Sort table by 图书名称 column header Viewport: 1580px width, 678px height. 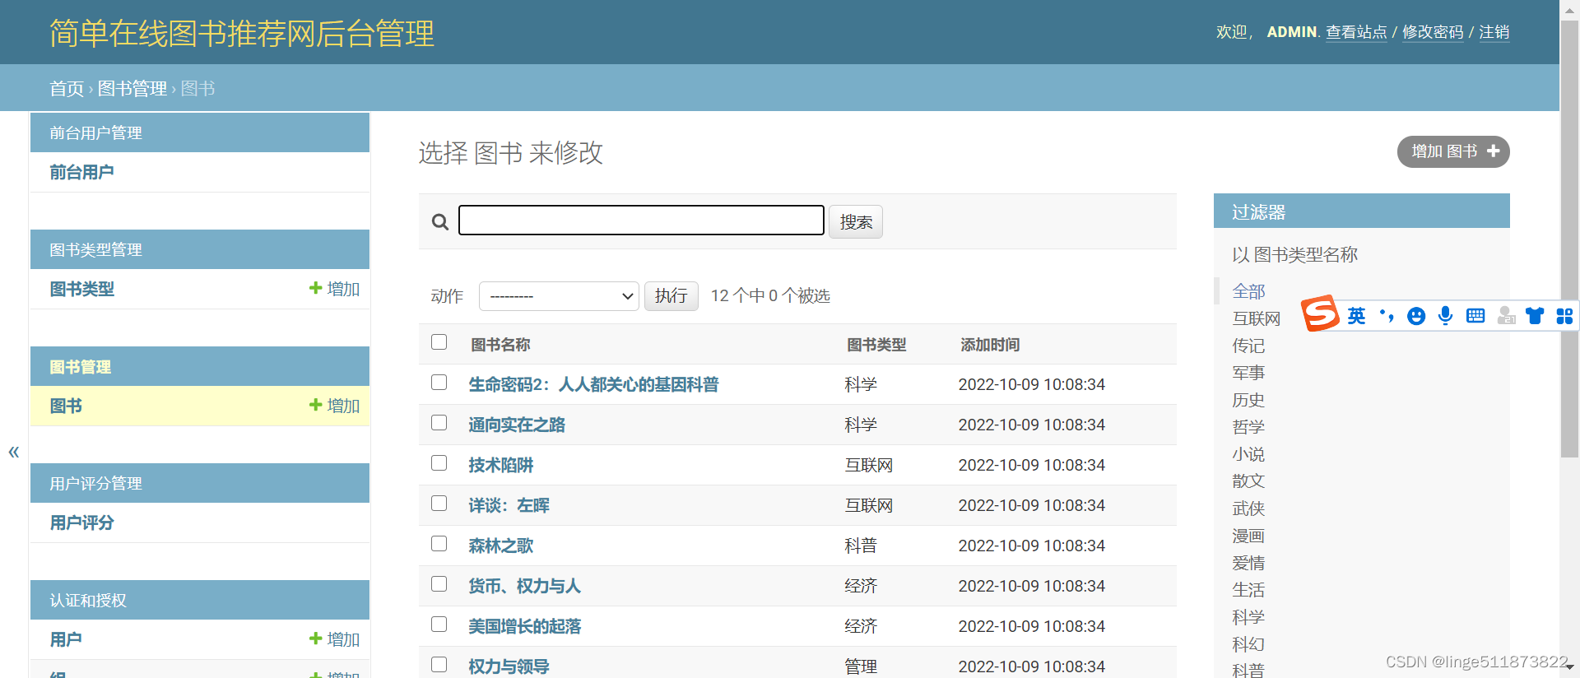pyautogui.click(x=500, y=345)
